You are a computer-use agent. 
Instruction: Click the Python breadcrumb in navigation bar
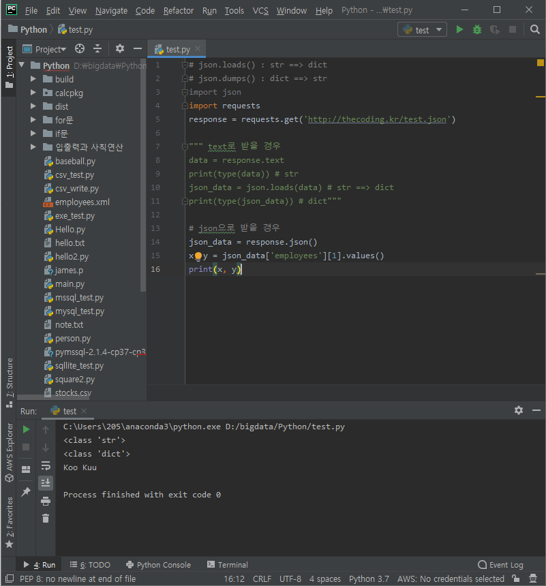29,29
